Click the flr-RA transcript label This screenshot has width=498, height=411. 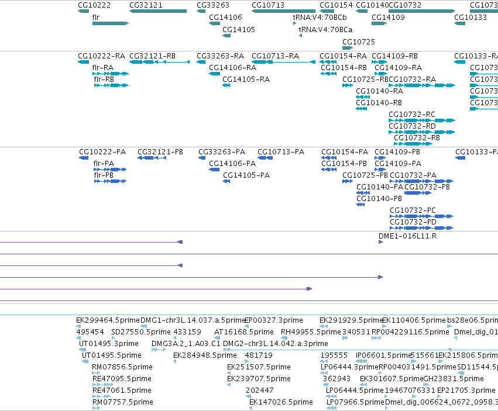102,68
